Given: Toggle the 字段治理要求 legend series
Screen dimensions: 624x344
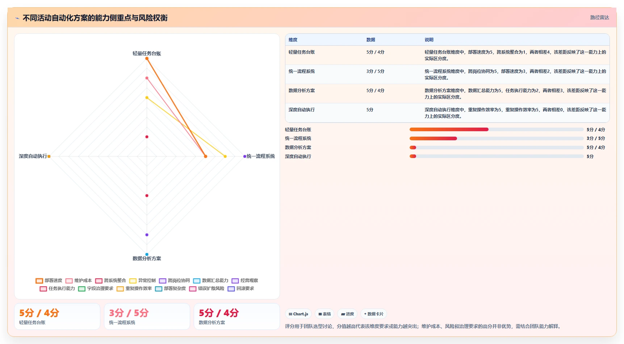Looking at the screenshot, I should [x=96, y=289].
